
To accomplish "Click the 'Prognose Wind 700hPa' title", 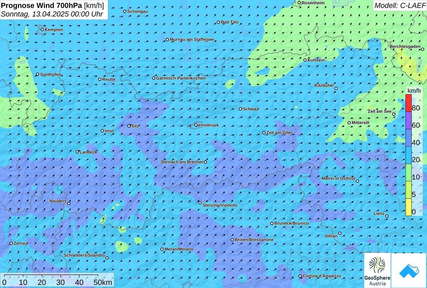I will [41, 5].
